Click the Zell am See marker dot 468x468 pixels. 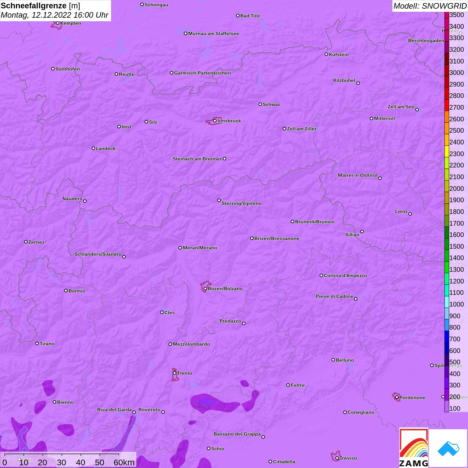tap(417, 110)
